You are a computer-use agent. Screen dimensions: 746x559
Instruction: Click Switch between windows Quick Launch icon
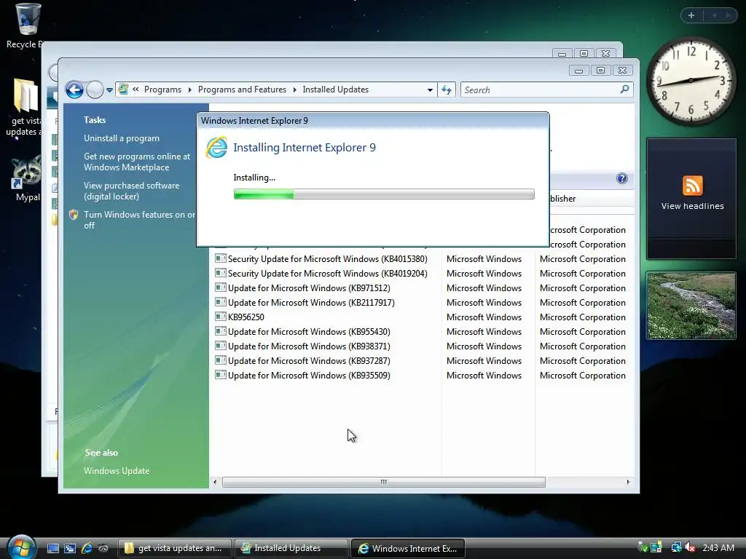(70, 548)
